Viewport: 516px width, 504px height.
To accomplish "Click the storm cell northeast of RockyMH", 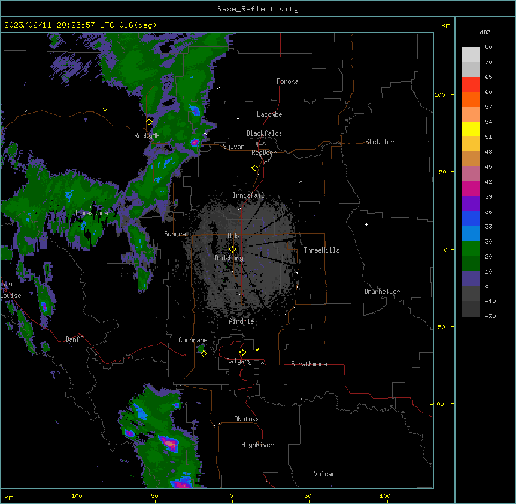I will click(x=195, y=110).
